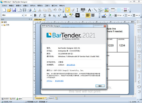Open the 编辑(E) menu
Image resolution: width=142 pixels, height=103 pixels.
point(11,6)
